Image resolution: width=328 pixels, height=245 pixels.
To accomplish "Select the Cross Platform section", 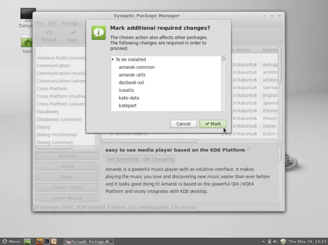I will coord(52,88).
